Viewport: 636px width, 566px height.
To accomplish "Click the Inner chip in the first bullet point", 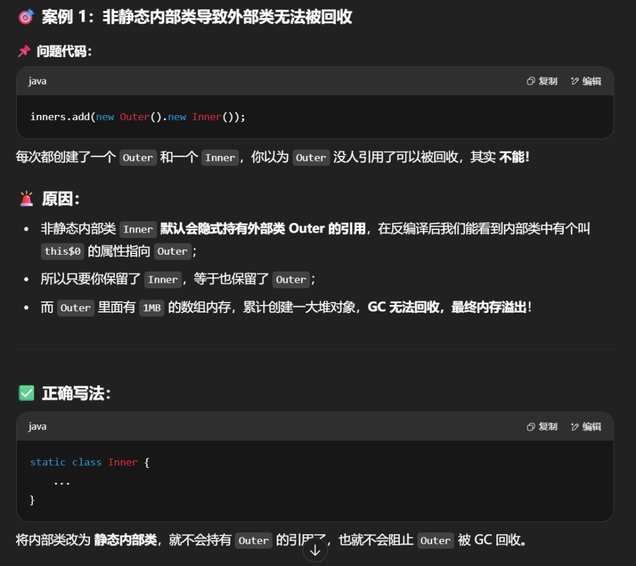I will (138, 229).
